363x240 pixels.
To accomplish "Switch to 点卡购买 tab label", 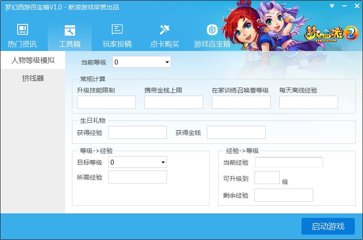I will (x=165, y=44).
